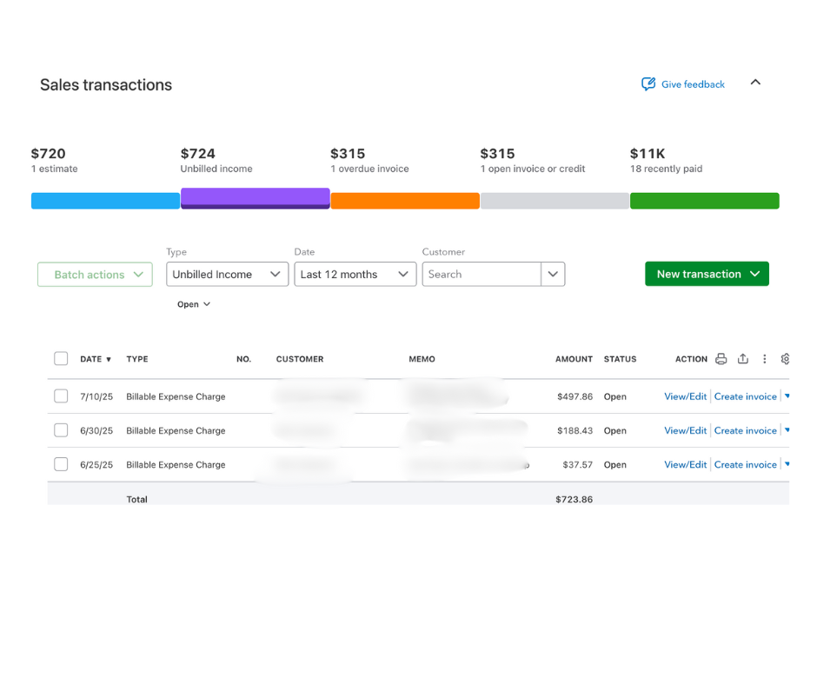
Task: Click the Customer search field
Action: 482,275
